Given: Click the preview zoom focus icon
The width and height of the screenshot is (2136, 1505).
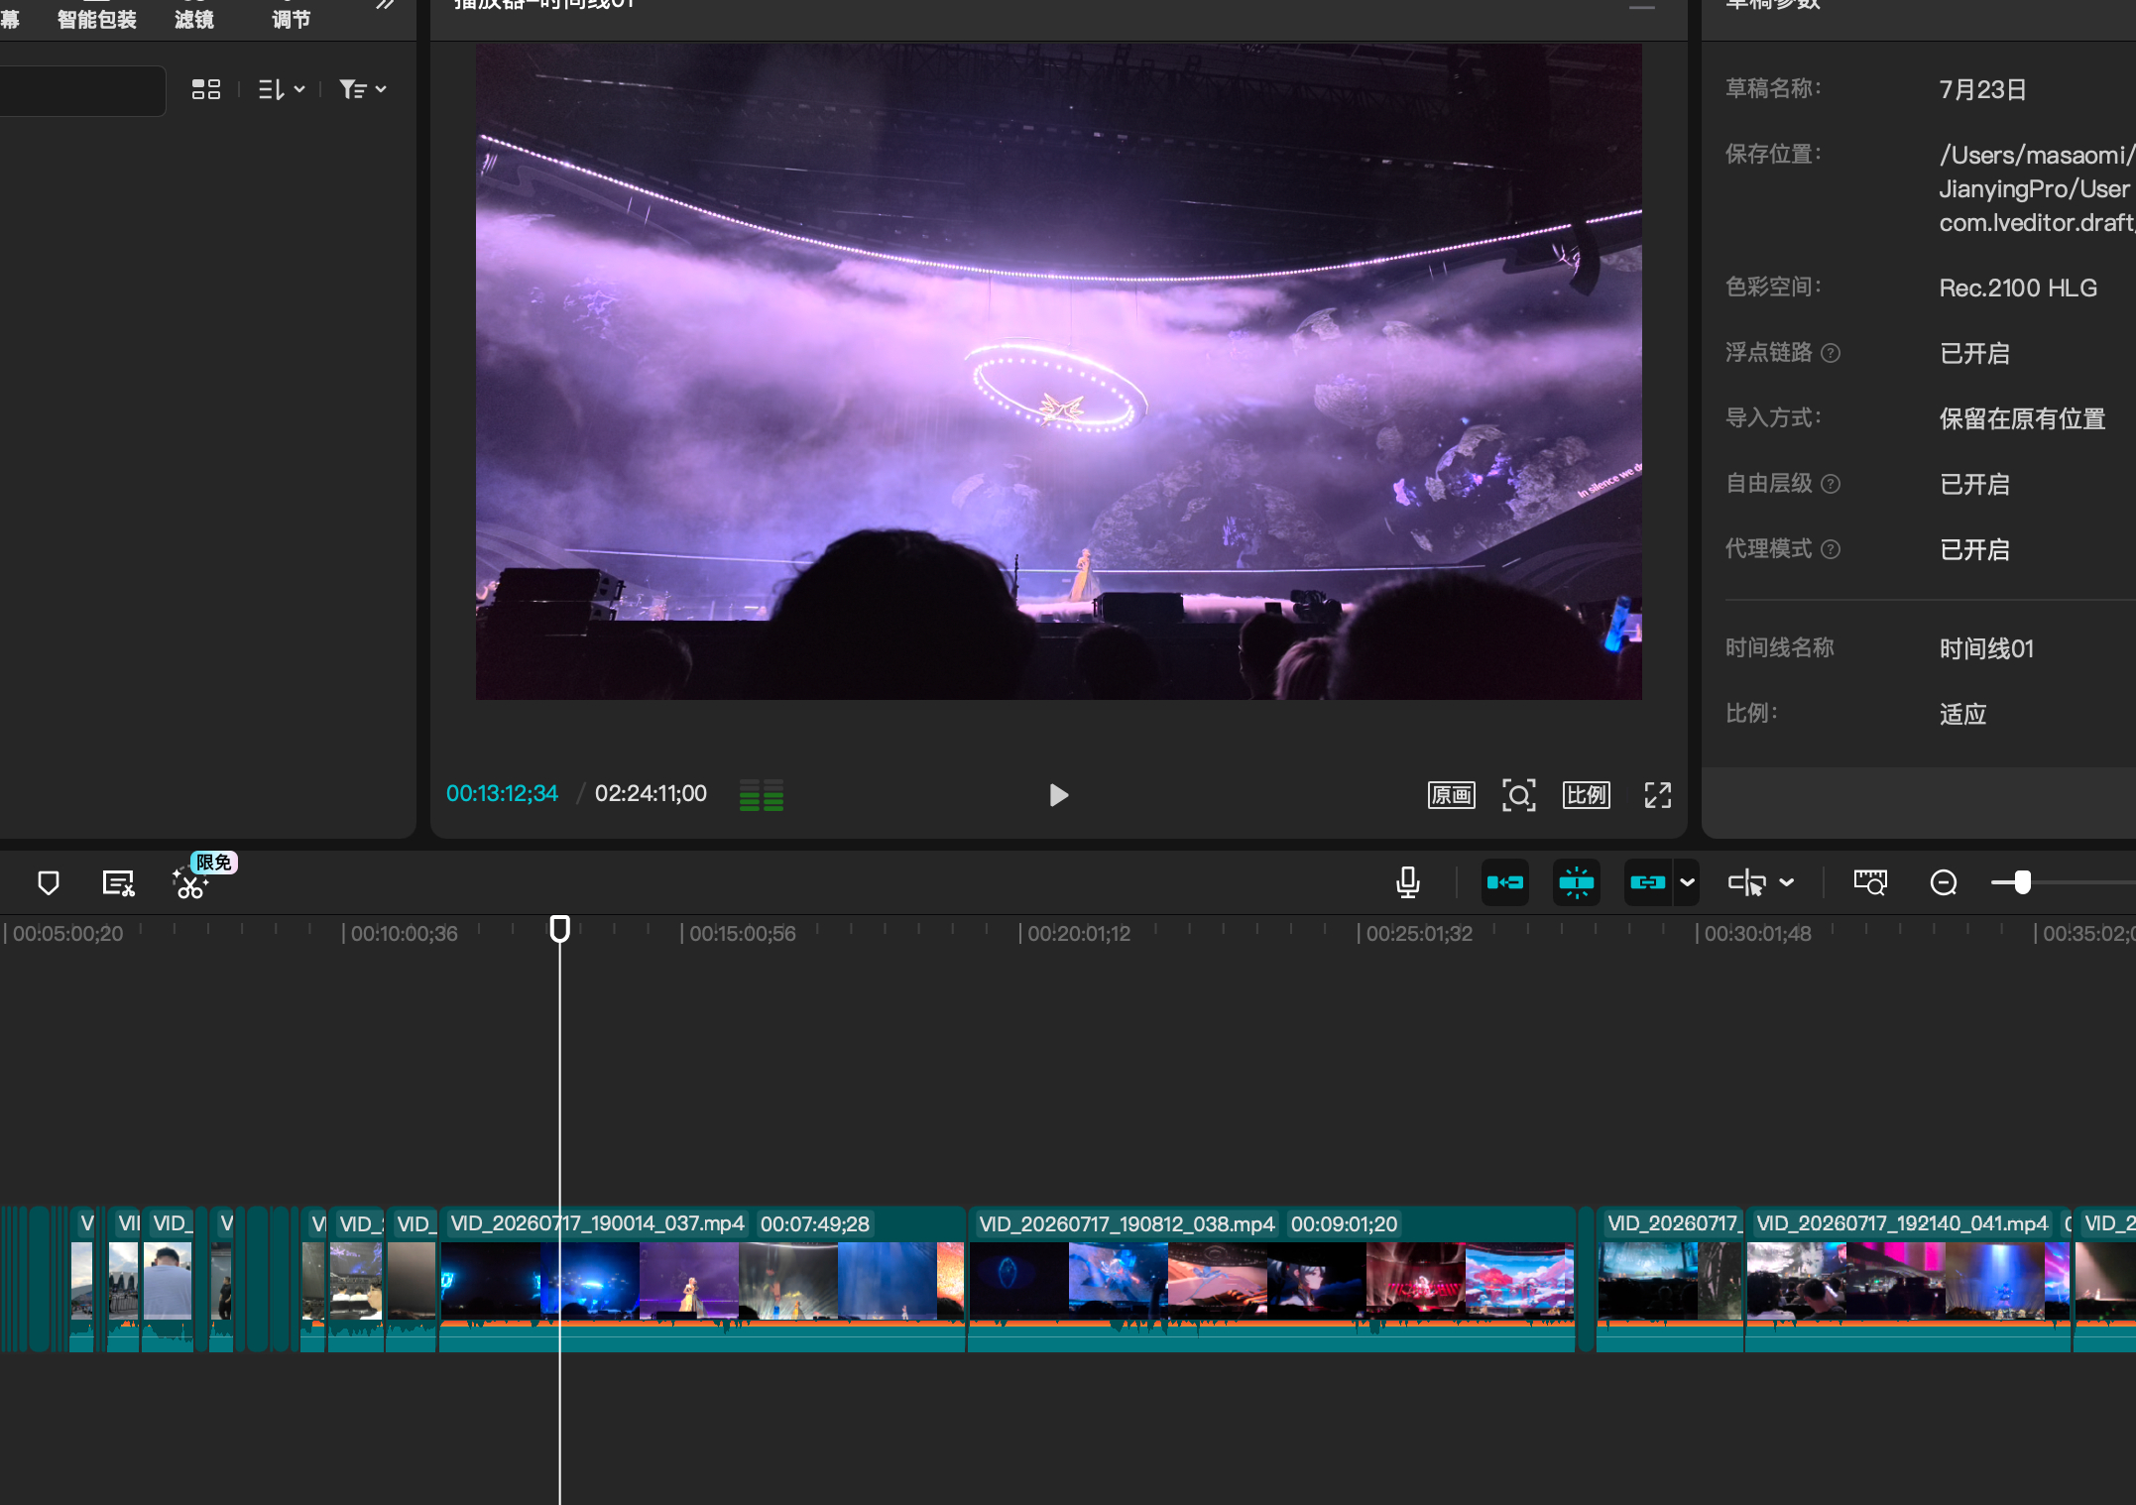Looking at the screenshot, I should pyautogui.click(x=1518, y=795).
